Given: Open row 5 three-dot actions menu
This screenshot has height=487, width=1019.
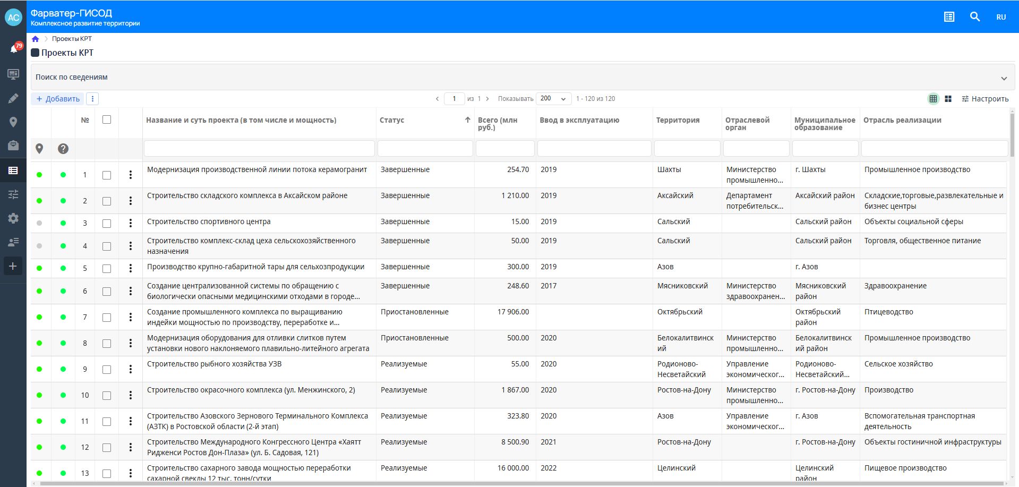Looking at the screenshot, I should pyautogui.click(x=131, y=268).
